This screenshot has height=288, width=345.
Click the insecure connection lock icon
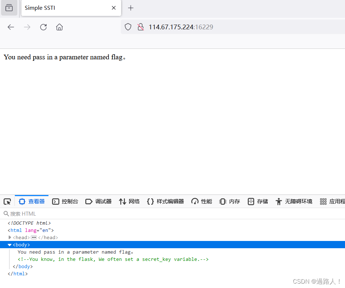140,27
